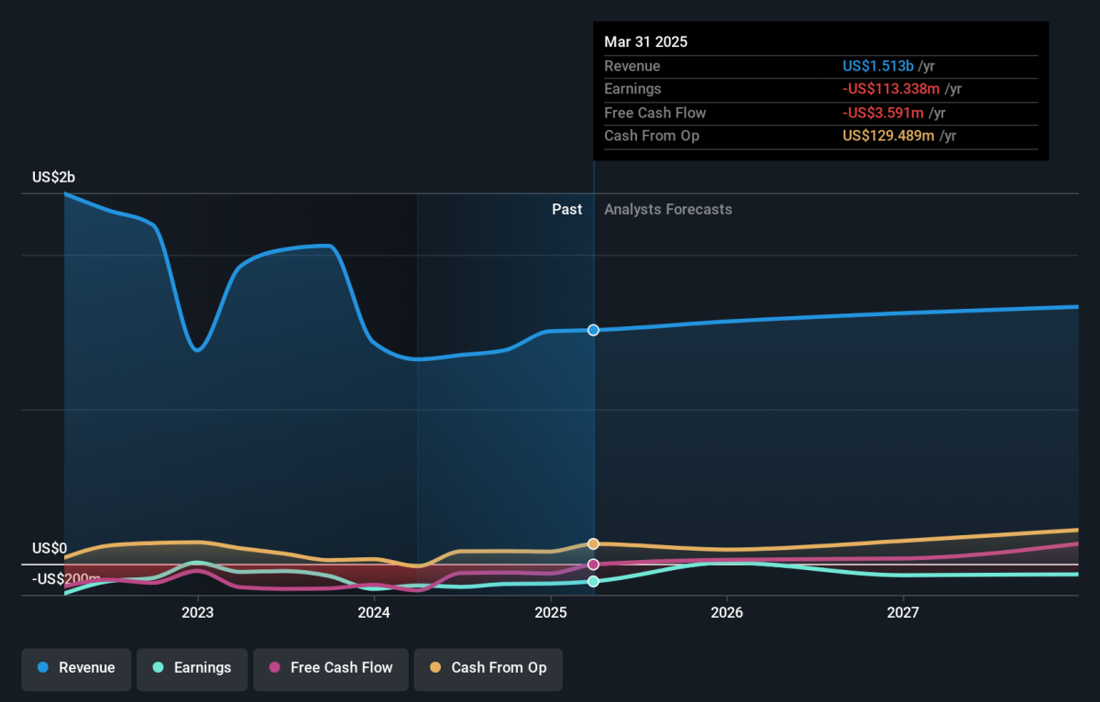This screenshot has height=702, width=1100.
Task: Select the Earnings data point marker
Action: click(593, 581)
